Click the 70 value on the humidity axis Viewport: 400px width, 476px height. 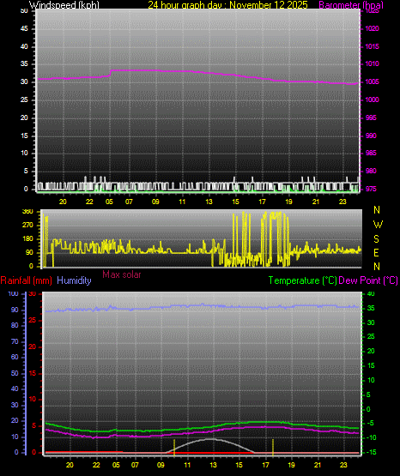15,341
